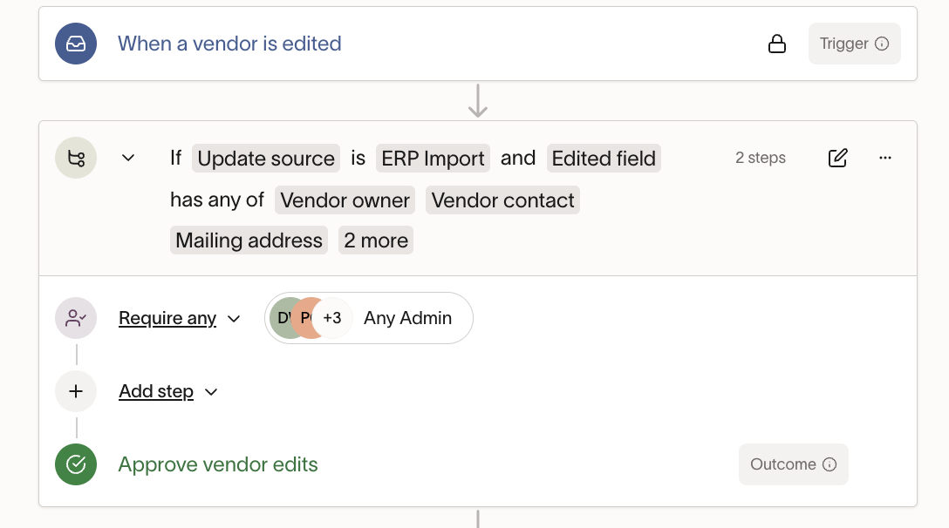This screenshot has width=949, height=528.
Task: Click the approver person-check icon
Action: point(76,318)
